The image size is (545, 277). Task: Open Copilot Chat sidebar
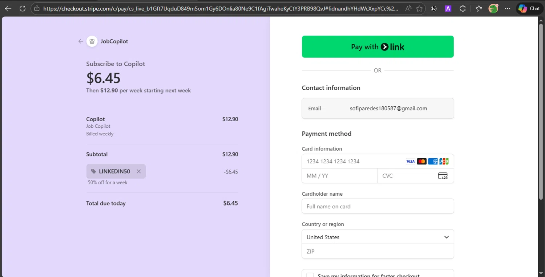(529, 8)
